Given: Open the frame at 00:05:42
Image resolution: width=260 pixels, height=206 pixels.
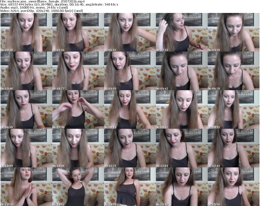Looking at the screenshot, I should (x=182, y=71).
